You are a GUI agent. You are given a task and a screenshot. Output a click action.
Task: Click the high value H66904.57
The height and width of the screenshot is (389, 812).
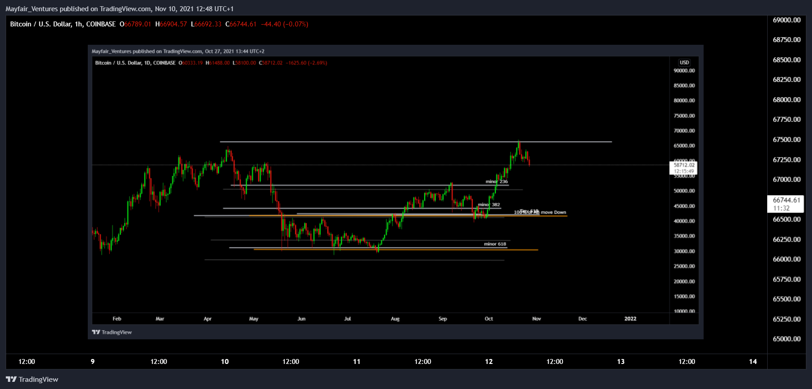[x=171, y=24]
